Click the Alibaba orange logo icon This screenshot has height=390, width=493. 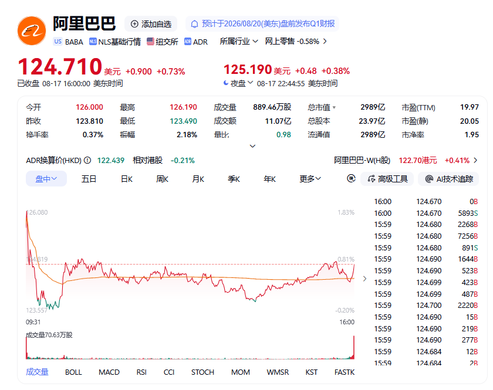[x=32, y=31]
